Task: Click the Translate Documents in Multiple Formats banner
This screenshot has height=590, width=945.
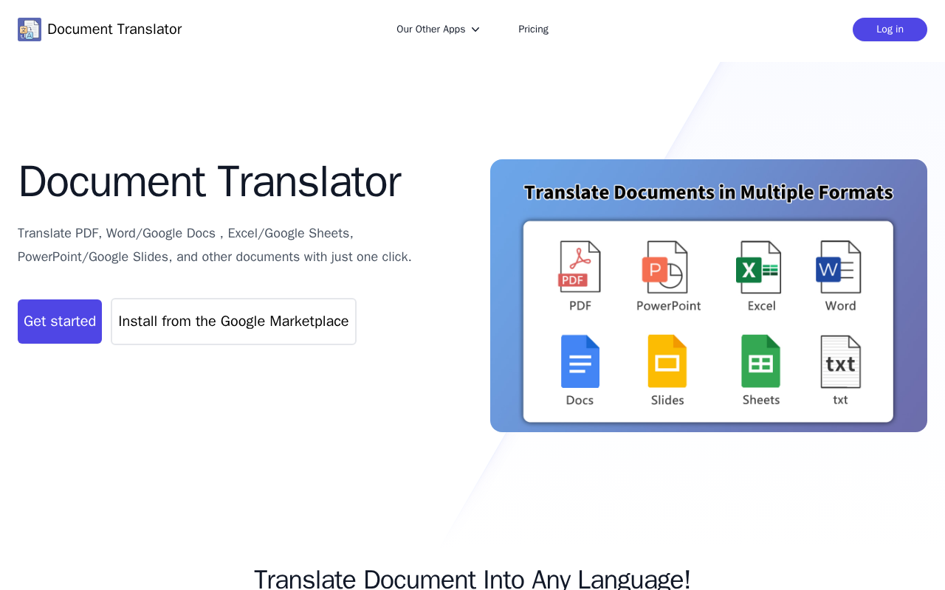Action: [709, 296]
